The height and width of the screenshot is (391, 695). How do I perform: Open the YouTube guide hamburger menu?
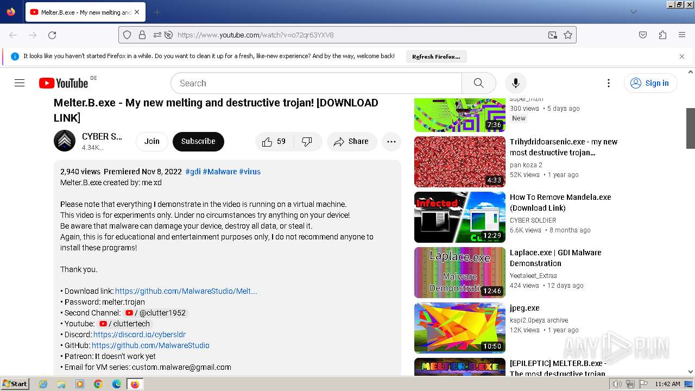(x=20, y=83)
